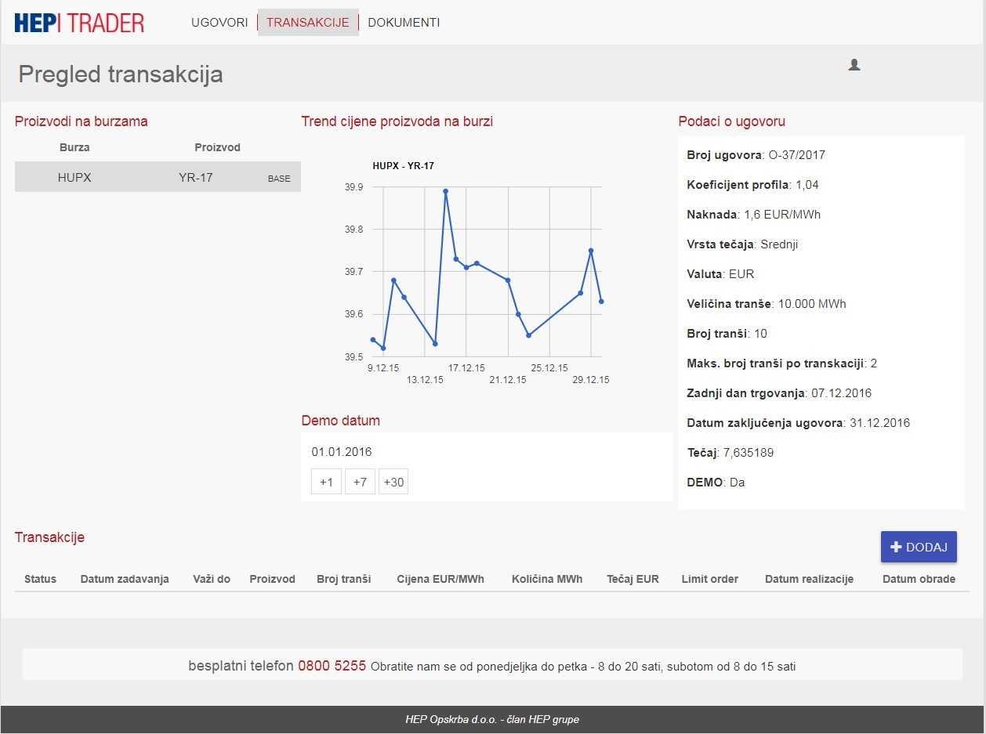Sort by Količina MWh column header
Image resolution: width=986 pixels, height=734 pixels.
[547, 579]
